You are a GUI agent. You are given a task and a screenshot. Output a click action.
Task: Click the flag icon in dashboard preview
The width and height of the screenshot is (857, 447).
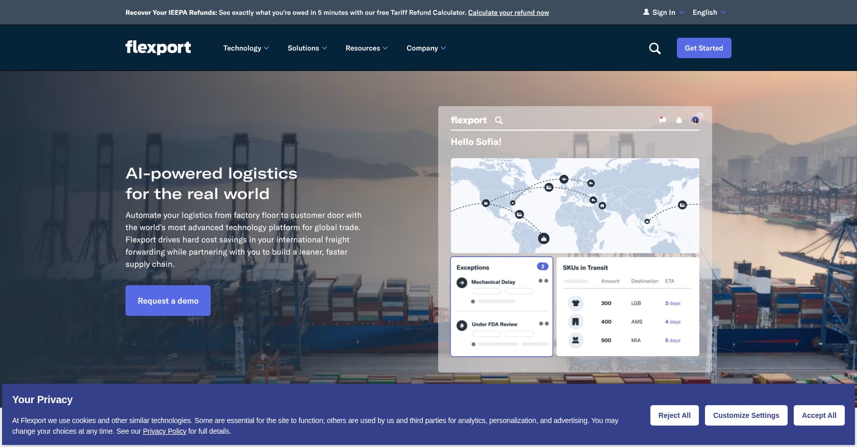point(663,120)
